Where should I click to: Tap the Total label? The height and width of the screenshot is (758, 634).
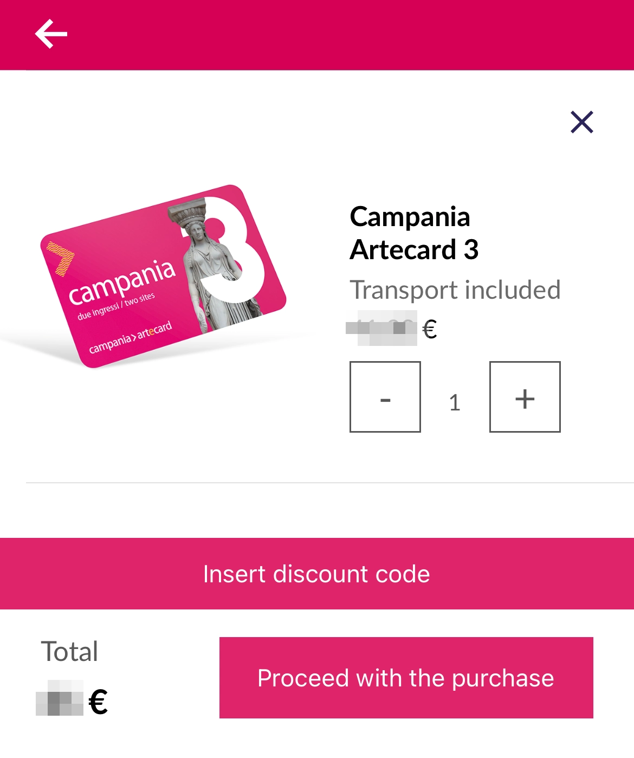69,651
